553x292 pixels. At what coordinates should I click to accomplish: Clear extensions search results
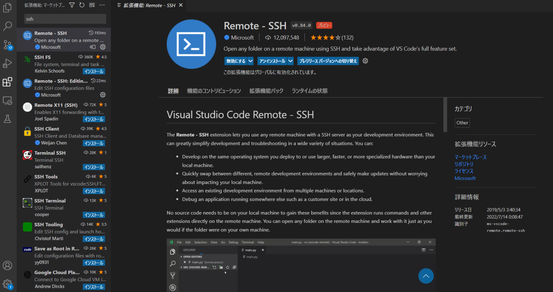point(92,5)
